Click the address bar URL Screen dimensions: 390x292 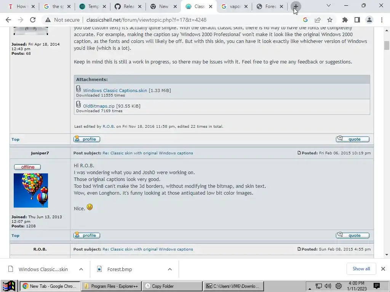coord(146,20)
